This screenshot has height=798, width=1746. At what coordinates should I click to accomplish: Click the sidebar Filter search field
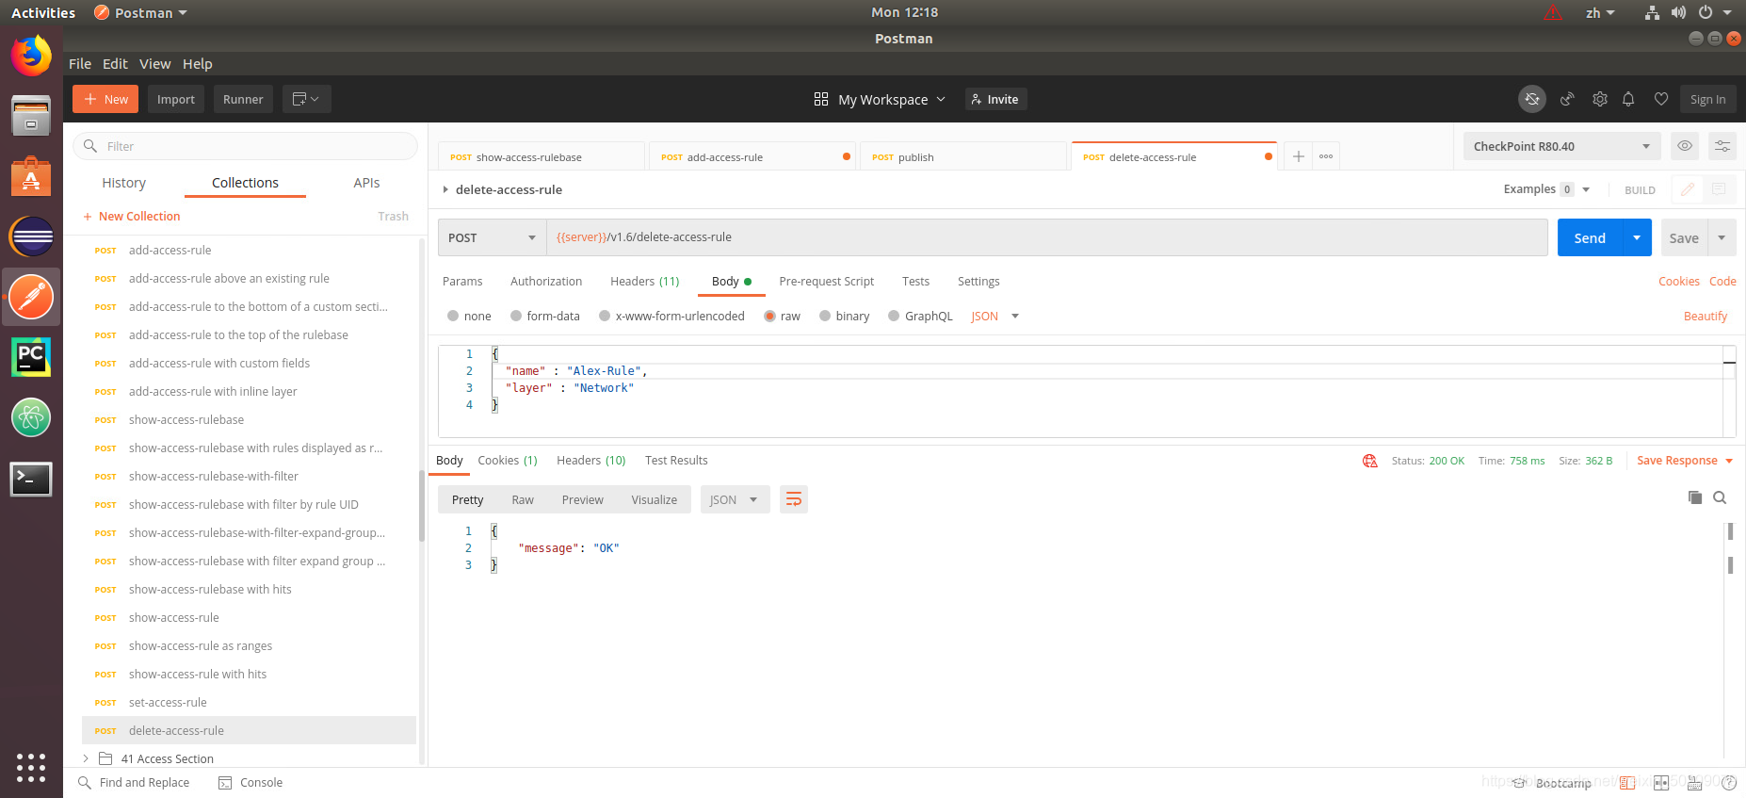(245, 146)
